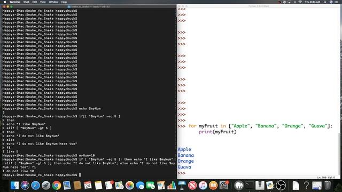342x192 pixels.
Task: Open Spotlight search in menu bar
Action: [325, 2]
